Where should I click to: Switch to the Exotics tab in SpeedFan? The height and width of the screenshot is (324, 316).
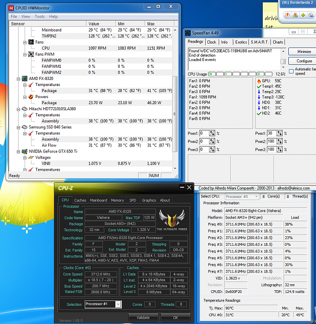coord(241,42)
